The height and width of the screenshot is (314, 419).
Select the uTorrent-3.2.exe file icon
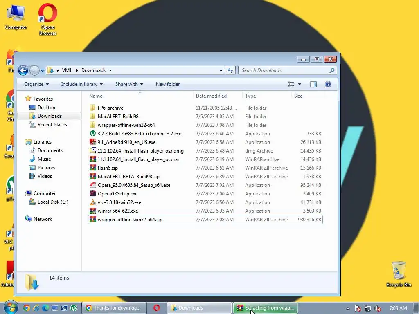tap(93, 134)
